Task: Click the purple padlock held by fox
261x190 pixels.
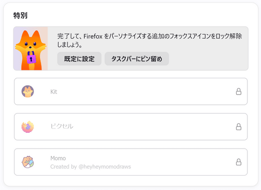Action: [x=31, y=58]
